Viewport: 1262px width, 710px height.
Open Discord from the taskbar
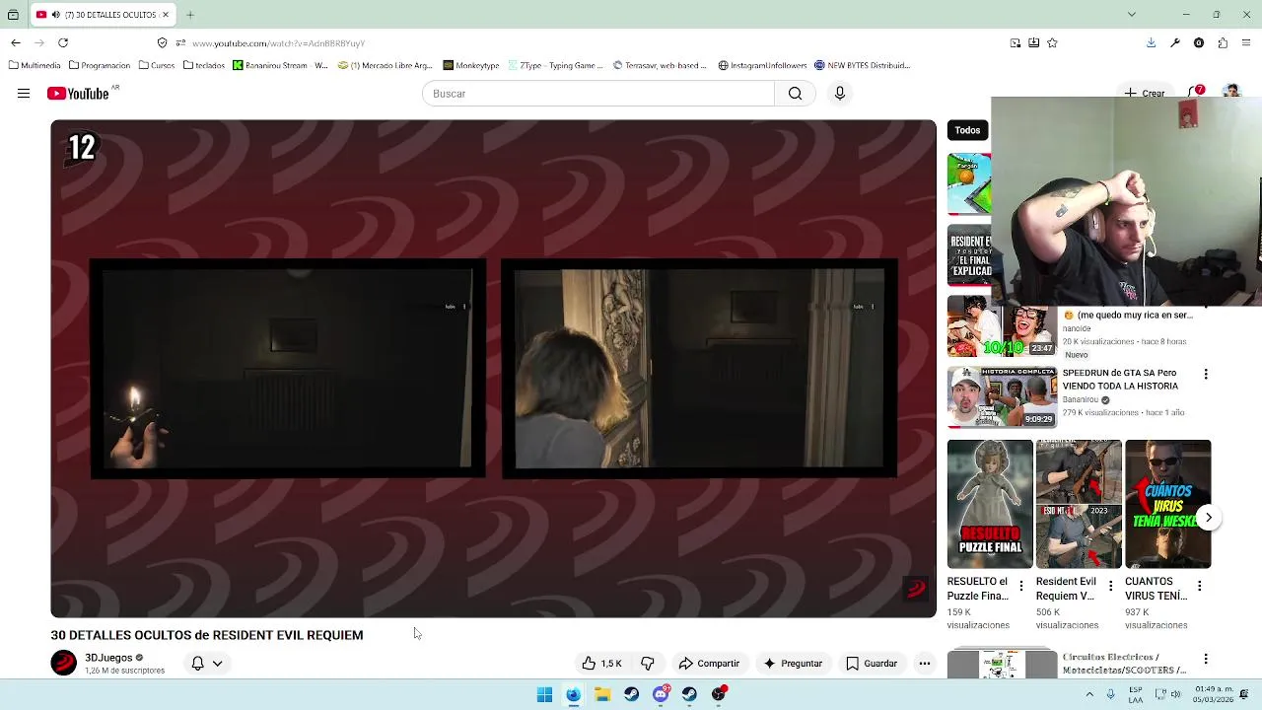pyautogui.click(x=661, y=694)
